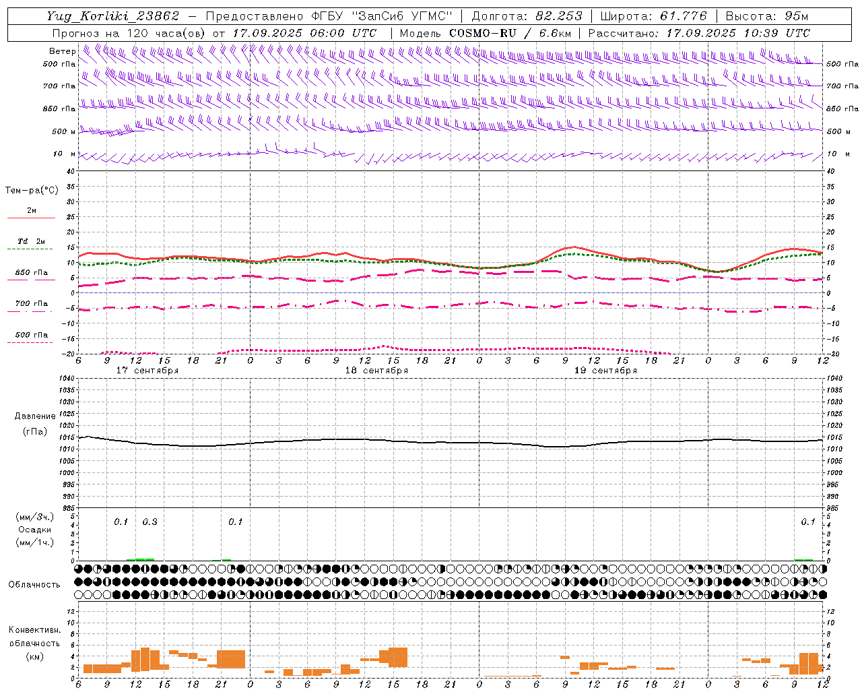
Task: Click the Долгота: 82.253 header field
Action: coord(527,16)
